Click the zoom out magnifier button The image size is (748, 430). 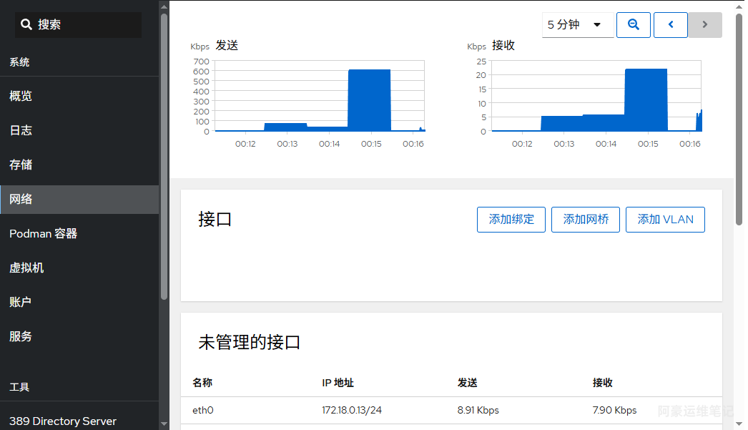tap(633, 25)
